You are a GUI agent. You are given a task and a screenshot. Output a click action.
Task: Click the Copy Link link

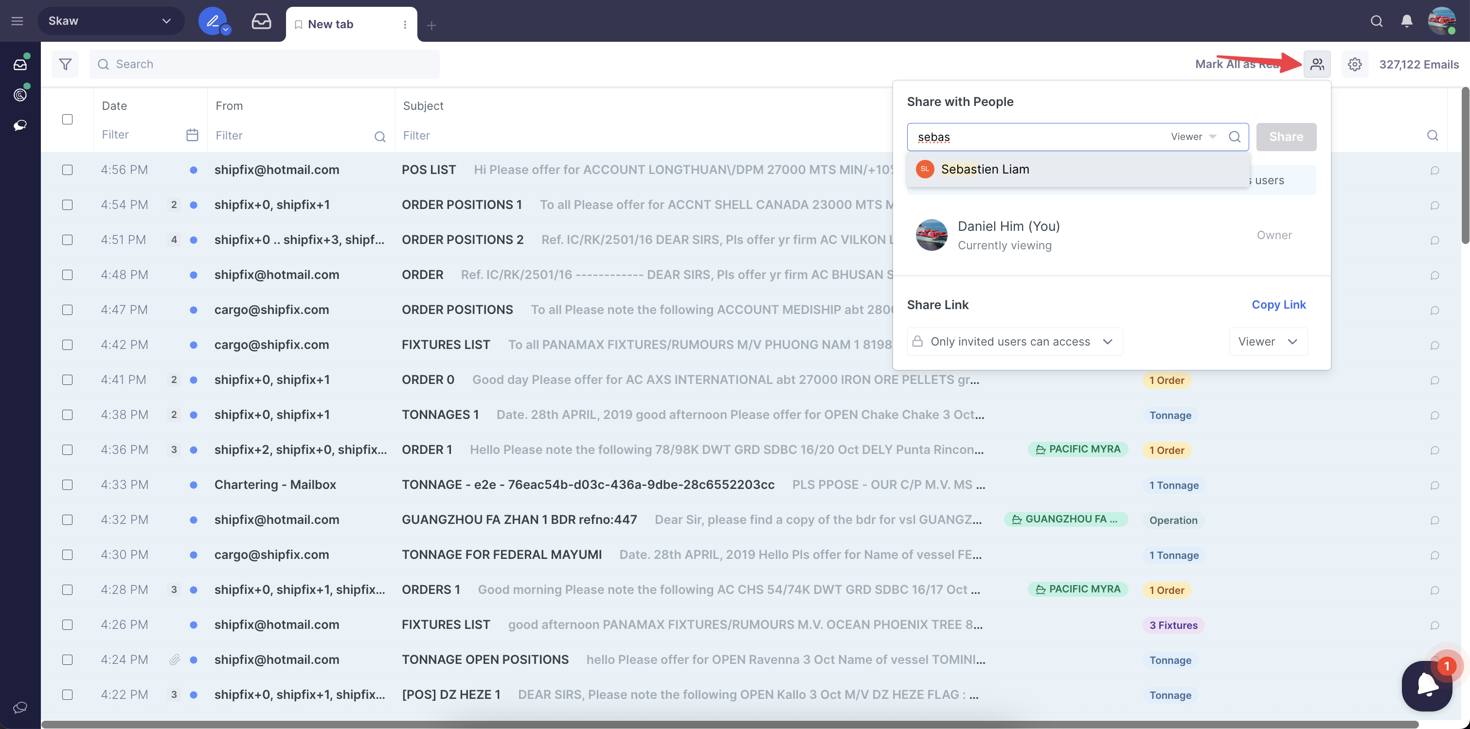[x=1278, y=304]
